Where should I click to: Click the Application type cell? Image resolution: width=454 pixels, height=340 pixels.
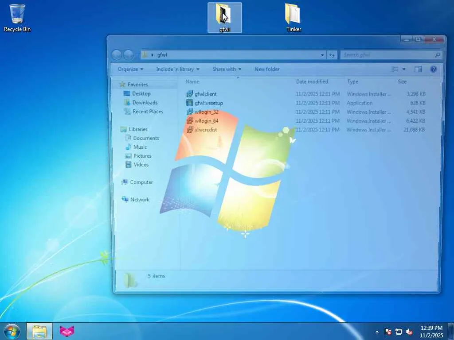tap(360, 103)
